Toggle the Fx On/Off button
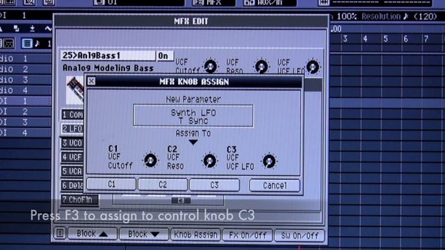This screenshot has height=250, width=445. (x=248, y=235)
